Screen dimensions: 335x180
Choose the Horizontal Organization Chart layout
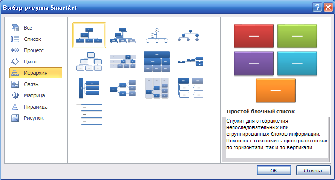[x=191, y=62]
